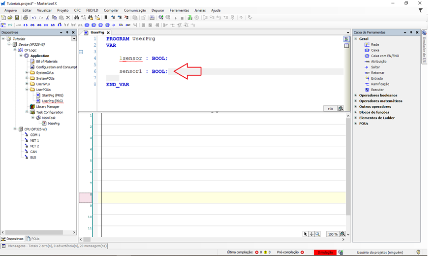This screenshot has width=435, height=256.
Task: Expand the Operadores booleanos category
Action: (356, 96)
